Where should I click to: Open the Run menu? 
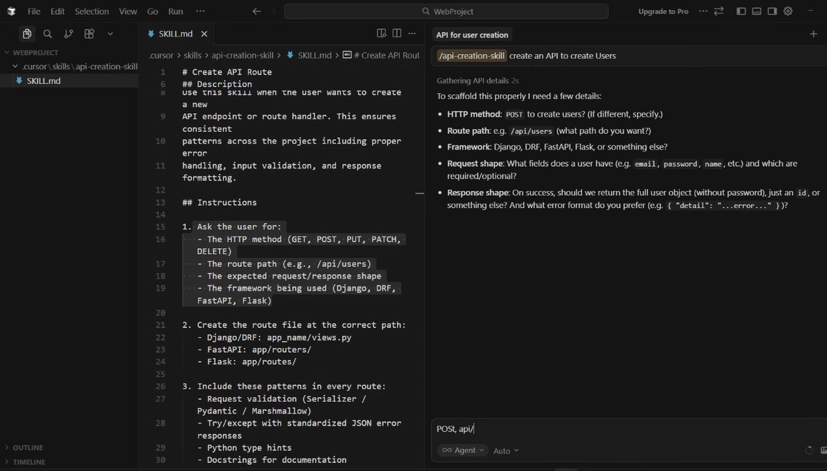click(x=175, y=12)
